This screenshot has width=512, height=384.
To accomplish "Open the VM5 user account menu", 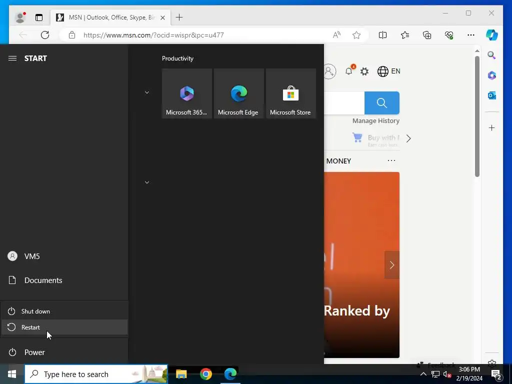I will [x=64, y=256].
